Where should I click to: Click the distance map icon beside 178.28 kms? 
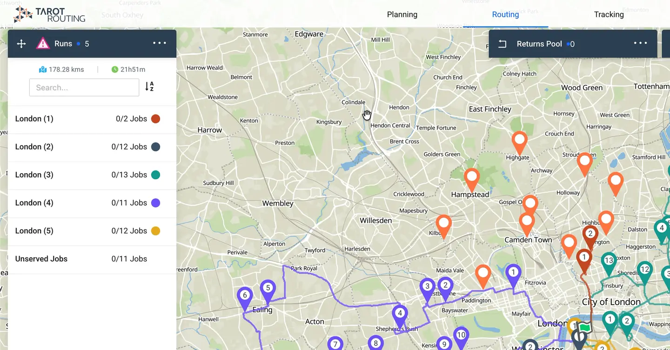point(43,70)
